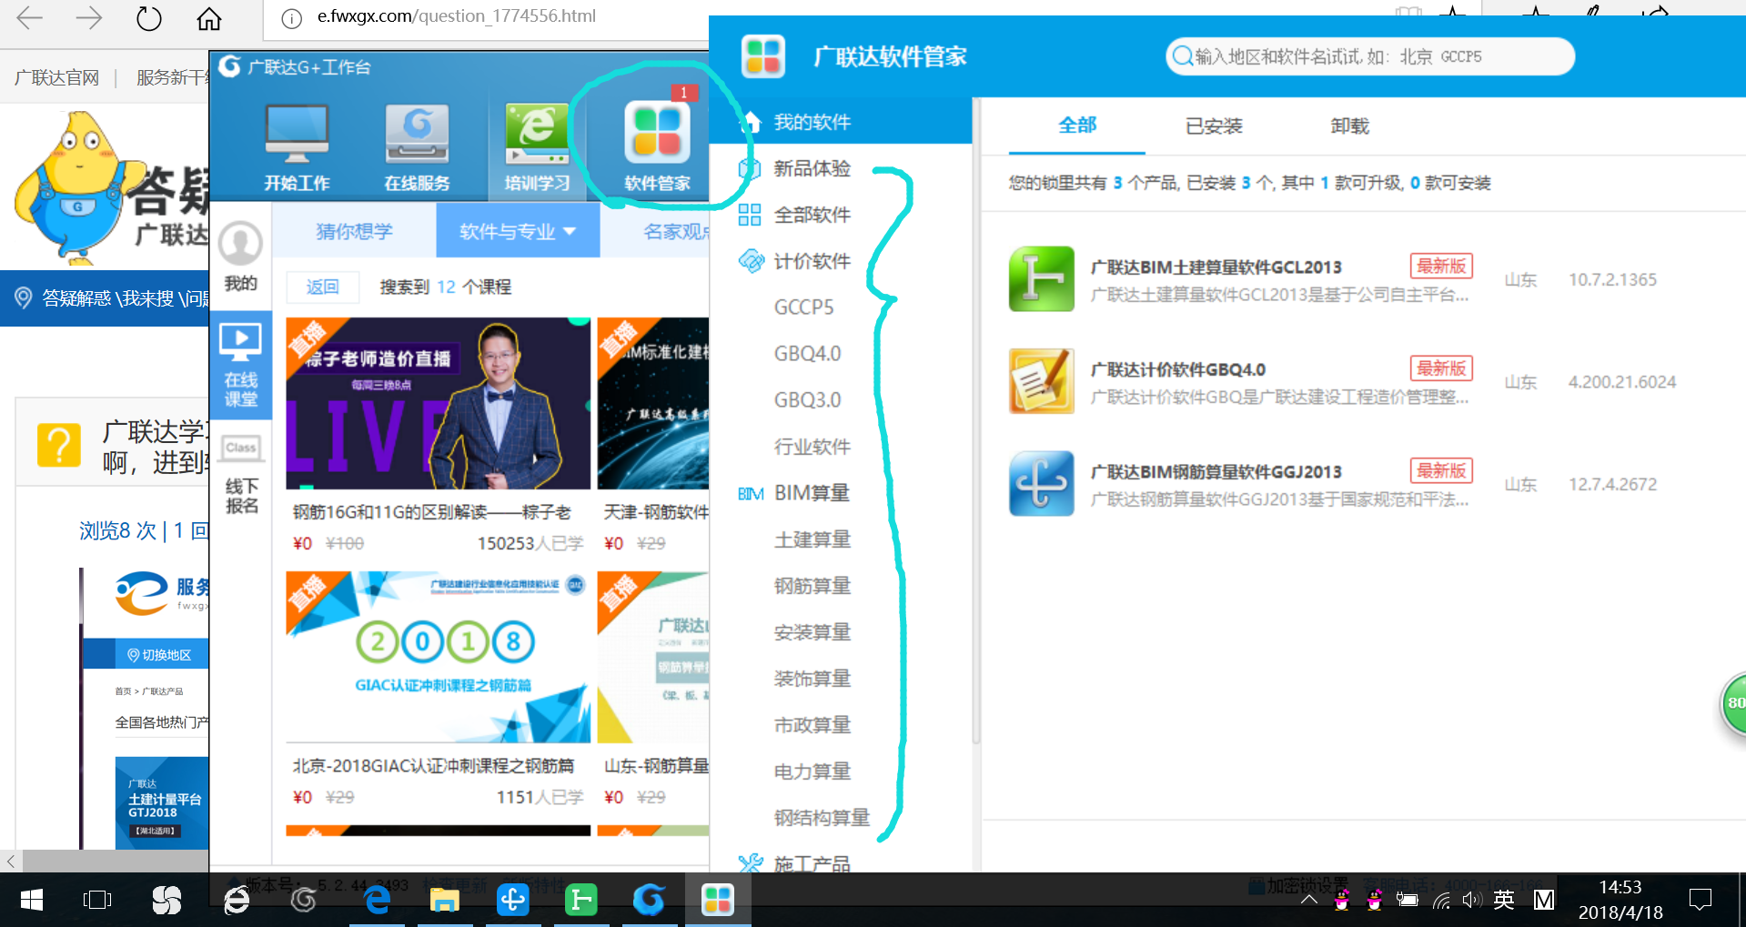Click software search input field
1746x927 pixels.
click(x=1370, y=56)
